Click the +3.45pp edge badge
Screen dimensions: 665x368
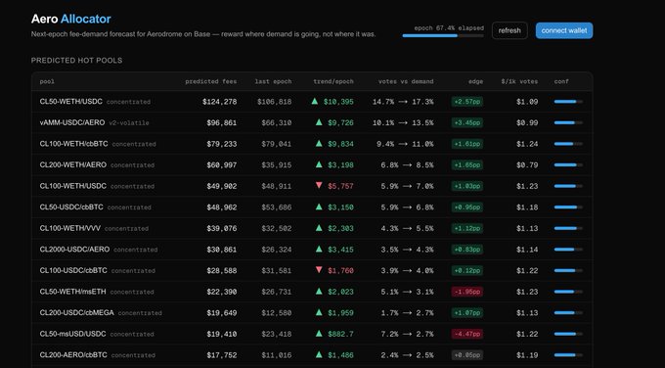[466, 122]
